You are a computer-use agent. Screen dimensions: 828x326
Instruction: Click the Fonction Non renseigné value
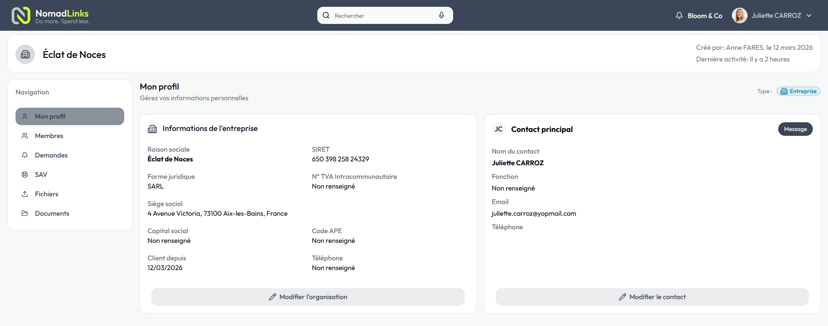click(x=513, y=188)
